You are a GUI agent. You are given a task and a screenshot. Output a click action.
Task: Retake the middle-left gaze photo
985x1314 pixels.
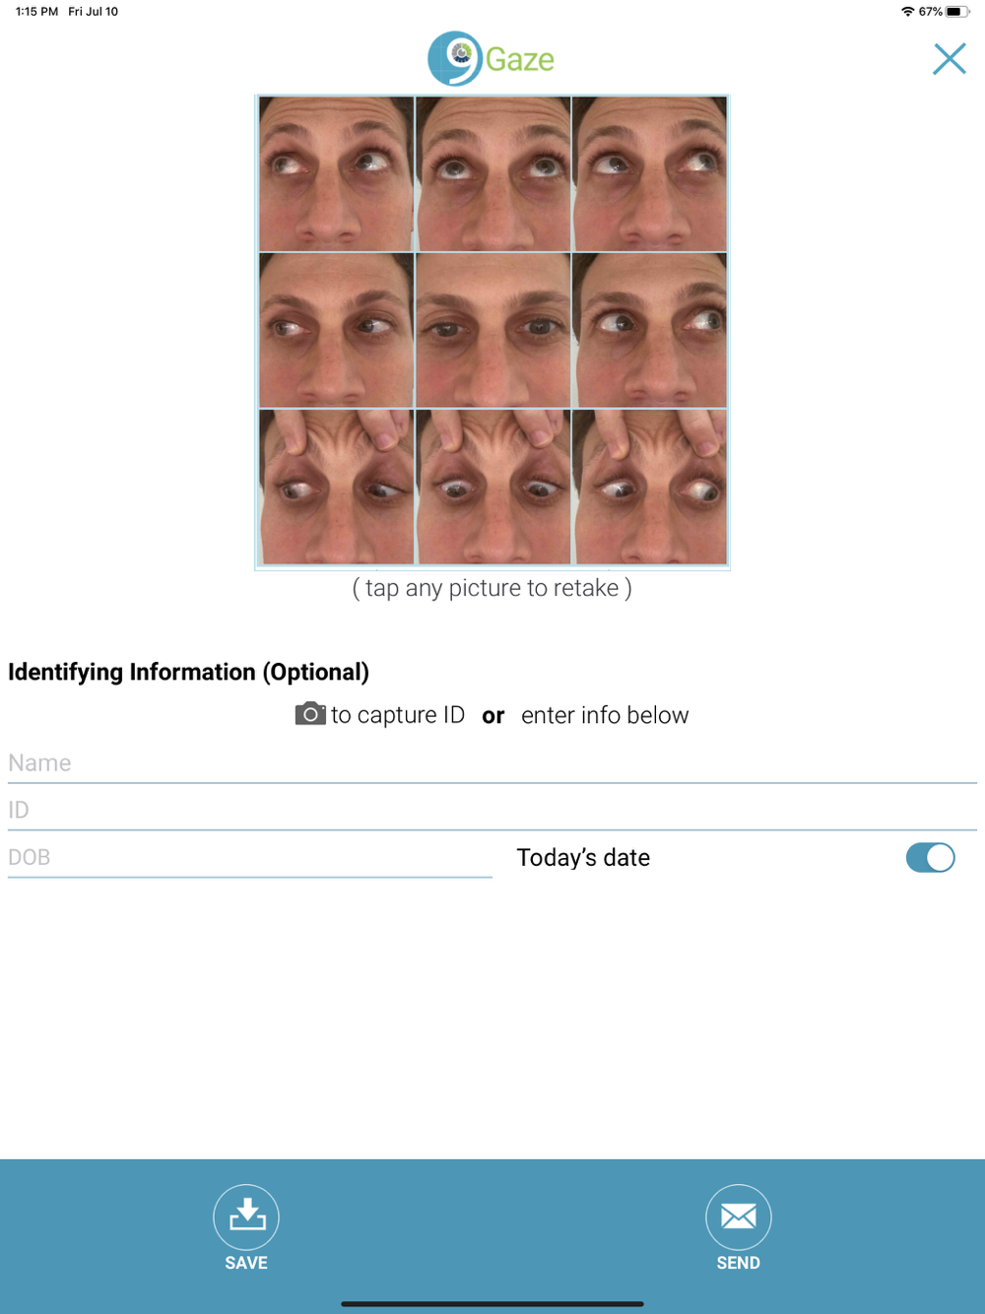[x=336, y=330]
